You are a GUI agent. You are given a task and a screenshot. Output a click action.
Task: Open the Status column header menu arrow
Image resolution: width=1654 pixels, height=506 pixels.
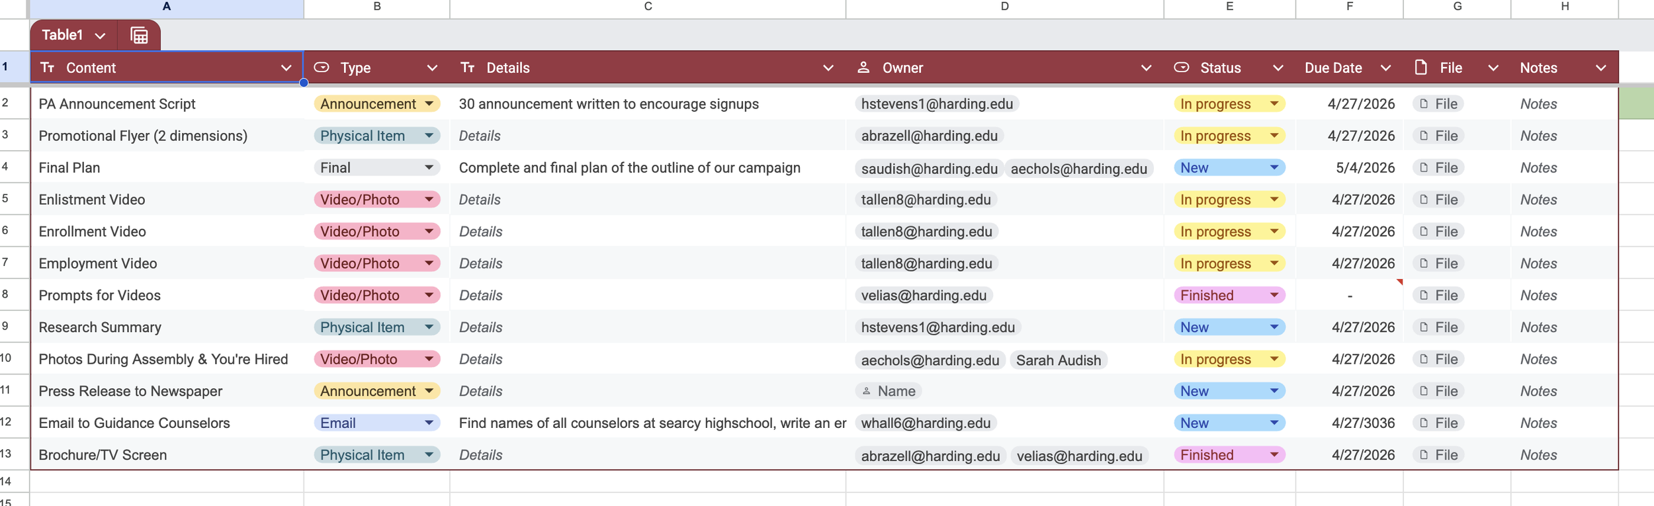[x=1278, y=68]
